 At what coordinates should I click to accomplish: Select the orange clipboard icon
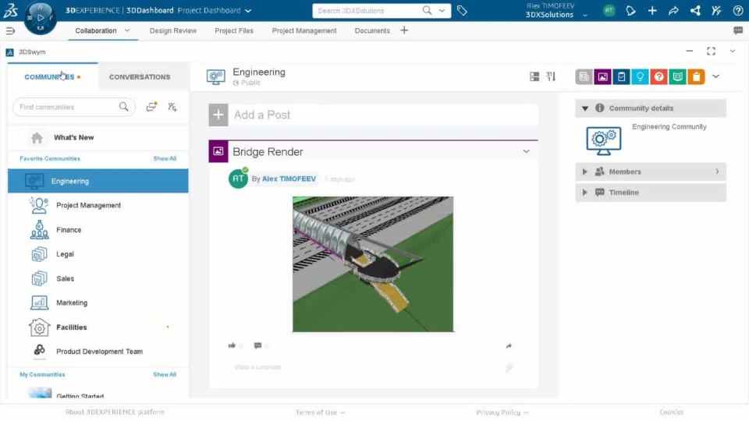coord(697,76)
